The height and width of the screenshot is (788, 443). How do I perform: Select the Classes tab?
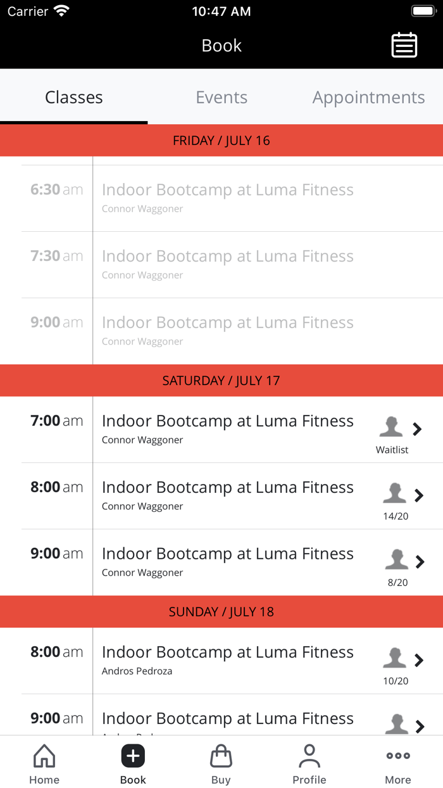73,97
